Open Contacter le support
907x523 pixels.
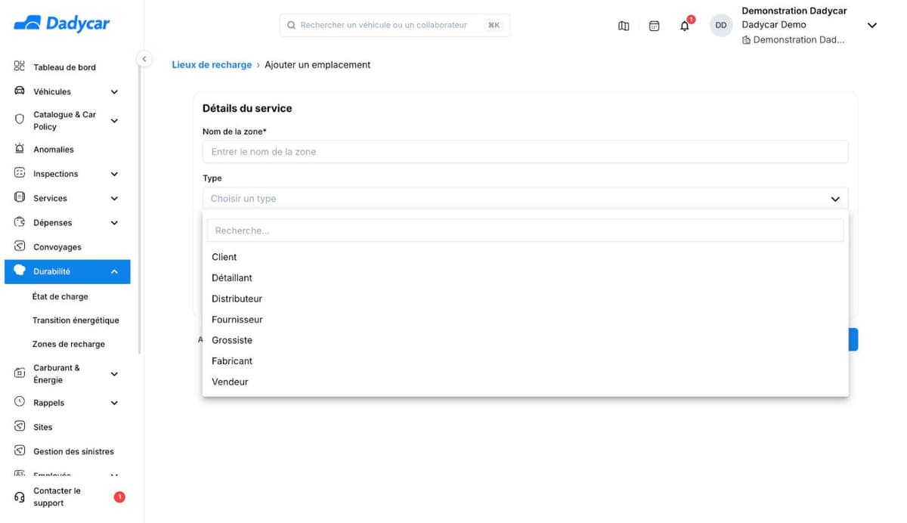click(x=57, y=497)
